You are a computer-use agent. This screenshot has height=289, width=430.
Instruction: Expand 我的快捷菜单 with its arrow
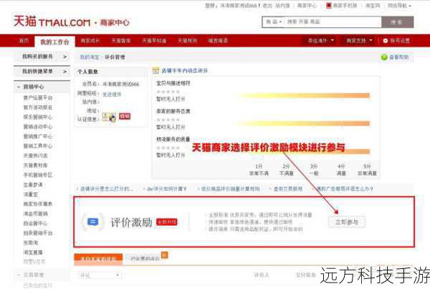(65, 72)
